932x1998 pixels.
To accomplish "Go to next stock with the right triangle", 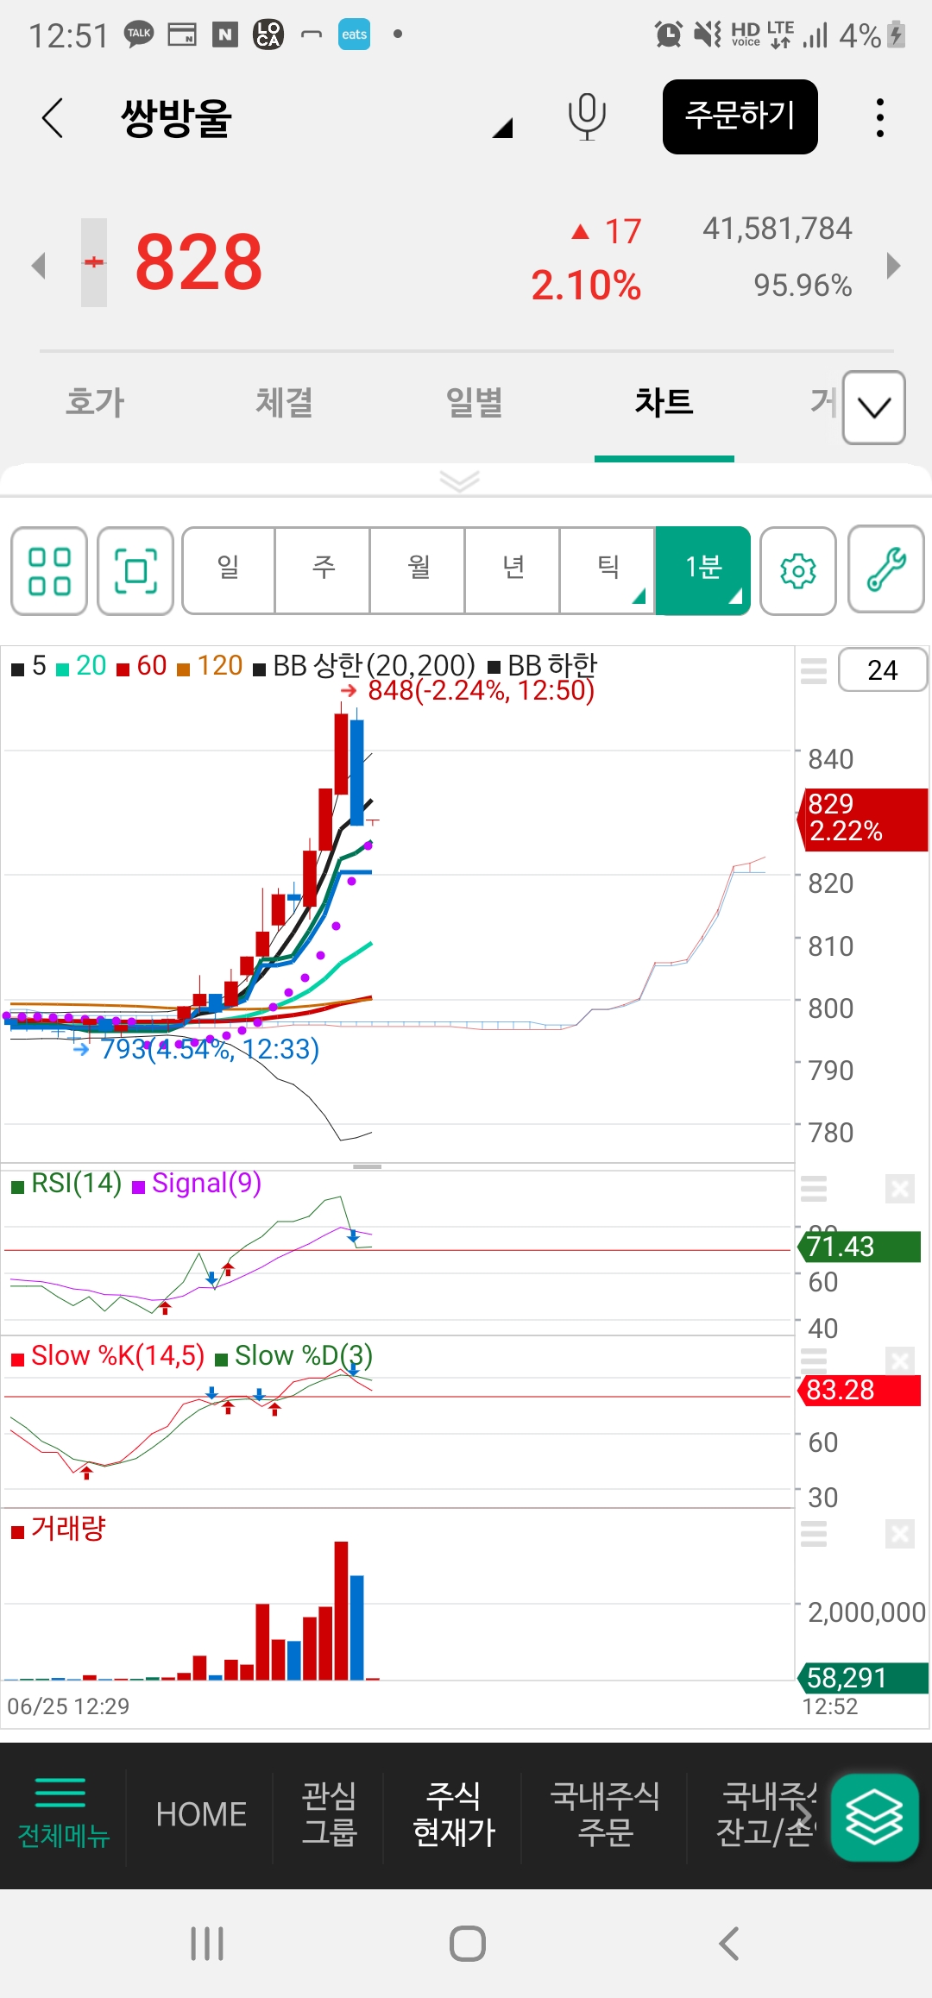I will (x=893, y=265).
